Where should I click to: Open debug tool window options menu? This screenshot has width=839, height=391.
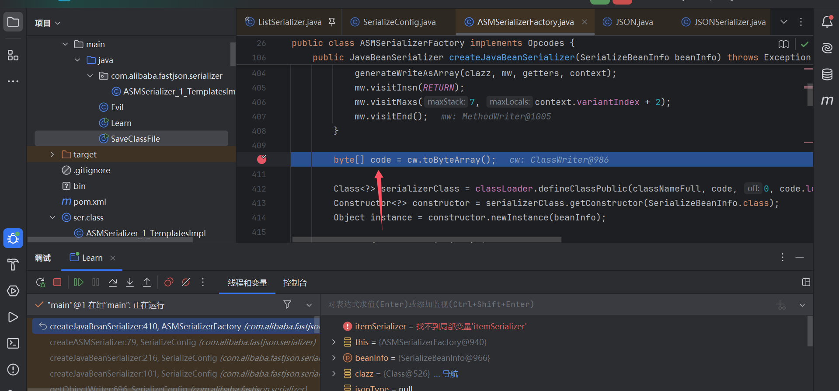(x=783, y=257)
